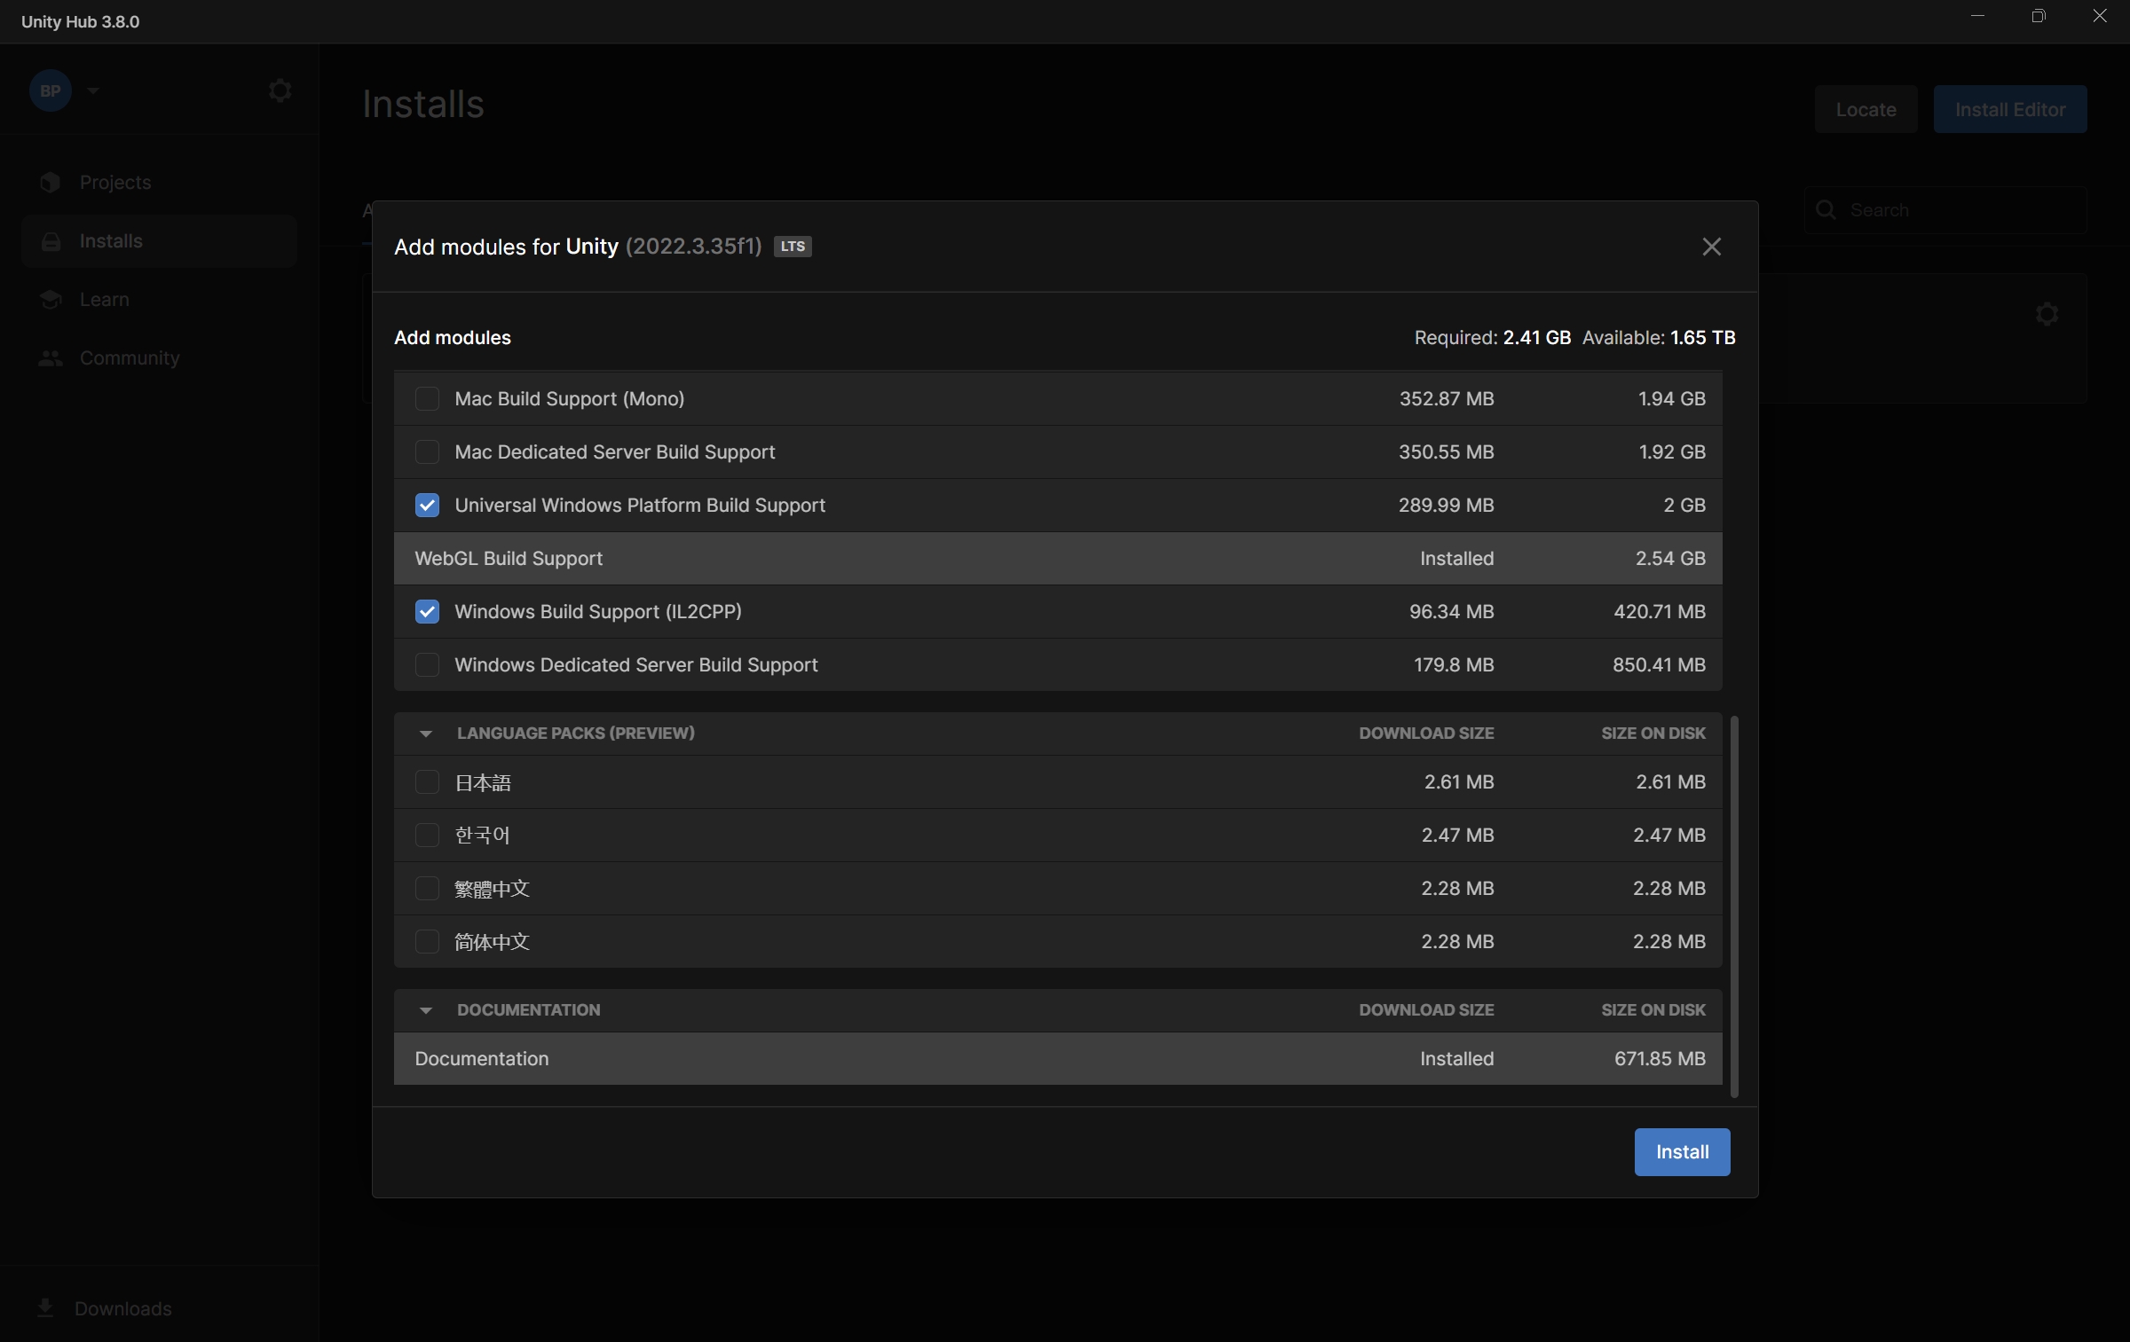Collapse the Documentation section
Screen dimensions: 2130x1342
click(x=425, y=1010)
